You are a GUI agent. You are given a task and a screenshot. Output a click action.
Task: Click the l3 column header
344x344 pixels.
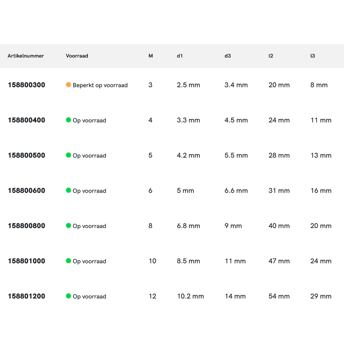(x=312, y=56)
